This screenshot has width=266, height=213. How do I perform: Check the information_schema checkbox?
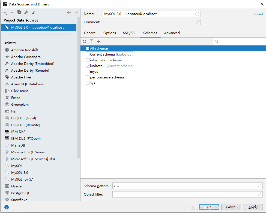click(x=88, y=60)
